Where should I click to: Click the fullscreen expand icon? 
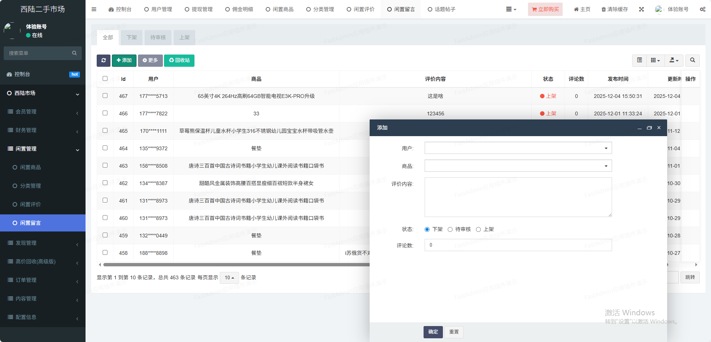pyautogui.click(x=641, y=9)
